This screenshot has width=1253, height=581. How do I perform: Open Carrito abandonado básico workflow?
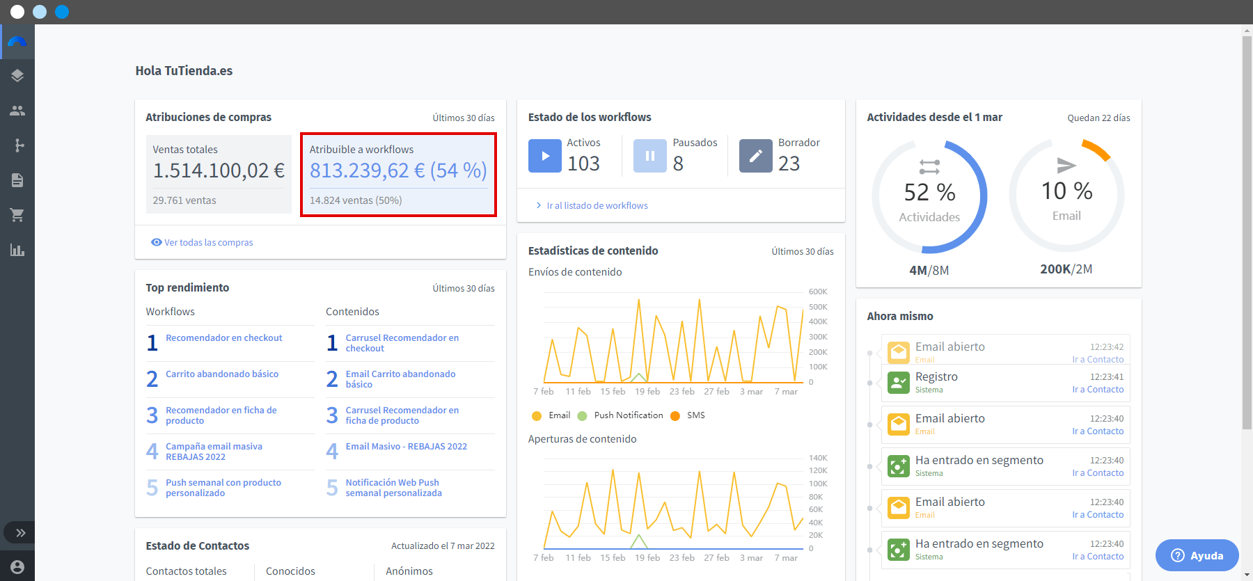(222, 374)
